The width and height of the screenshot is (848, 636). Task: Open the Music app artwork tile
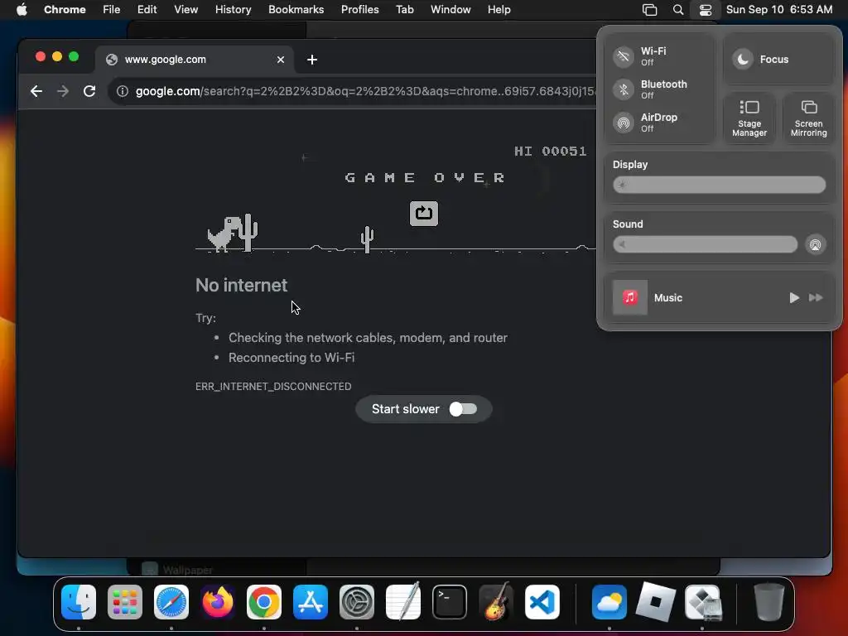tap(629, 297)
